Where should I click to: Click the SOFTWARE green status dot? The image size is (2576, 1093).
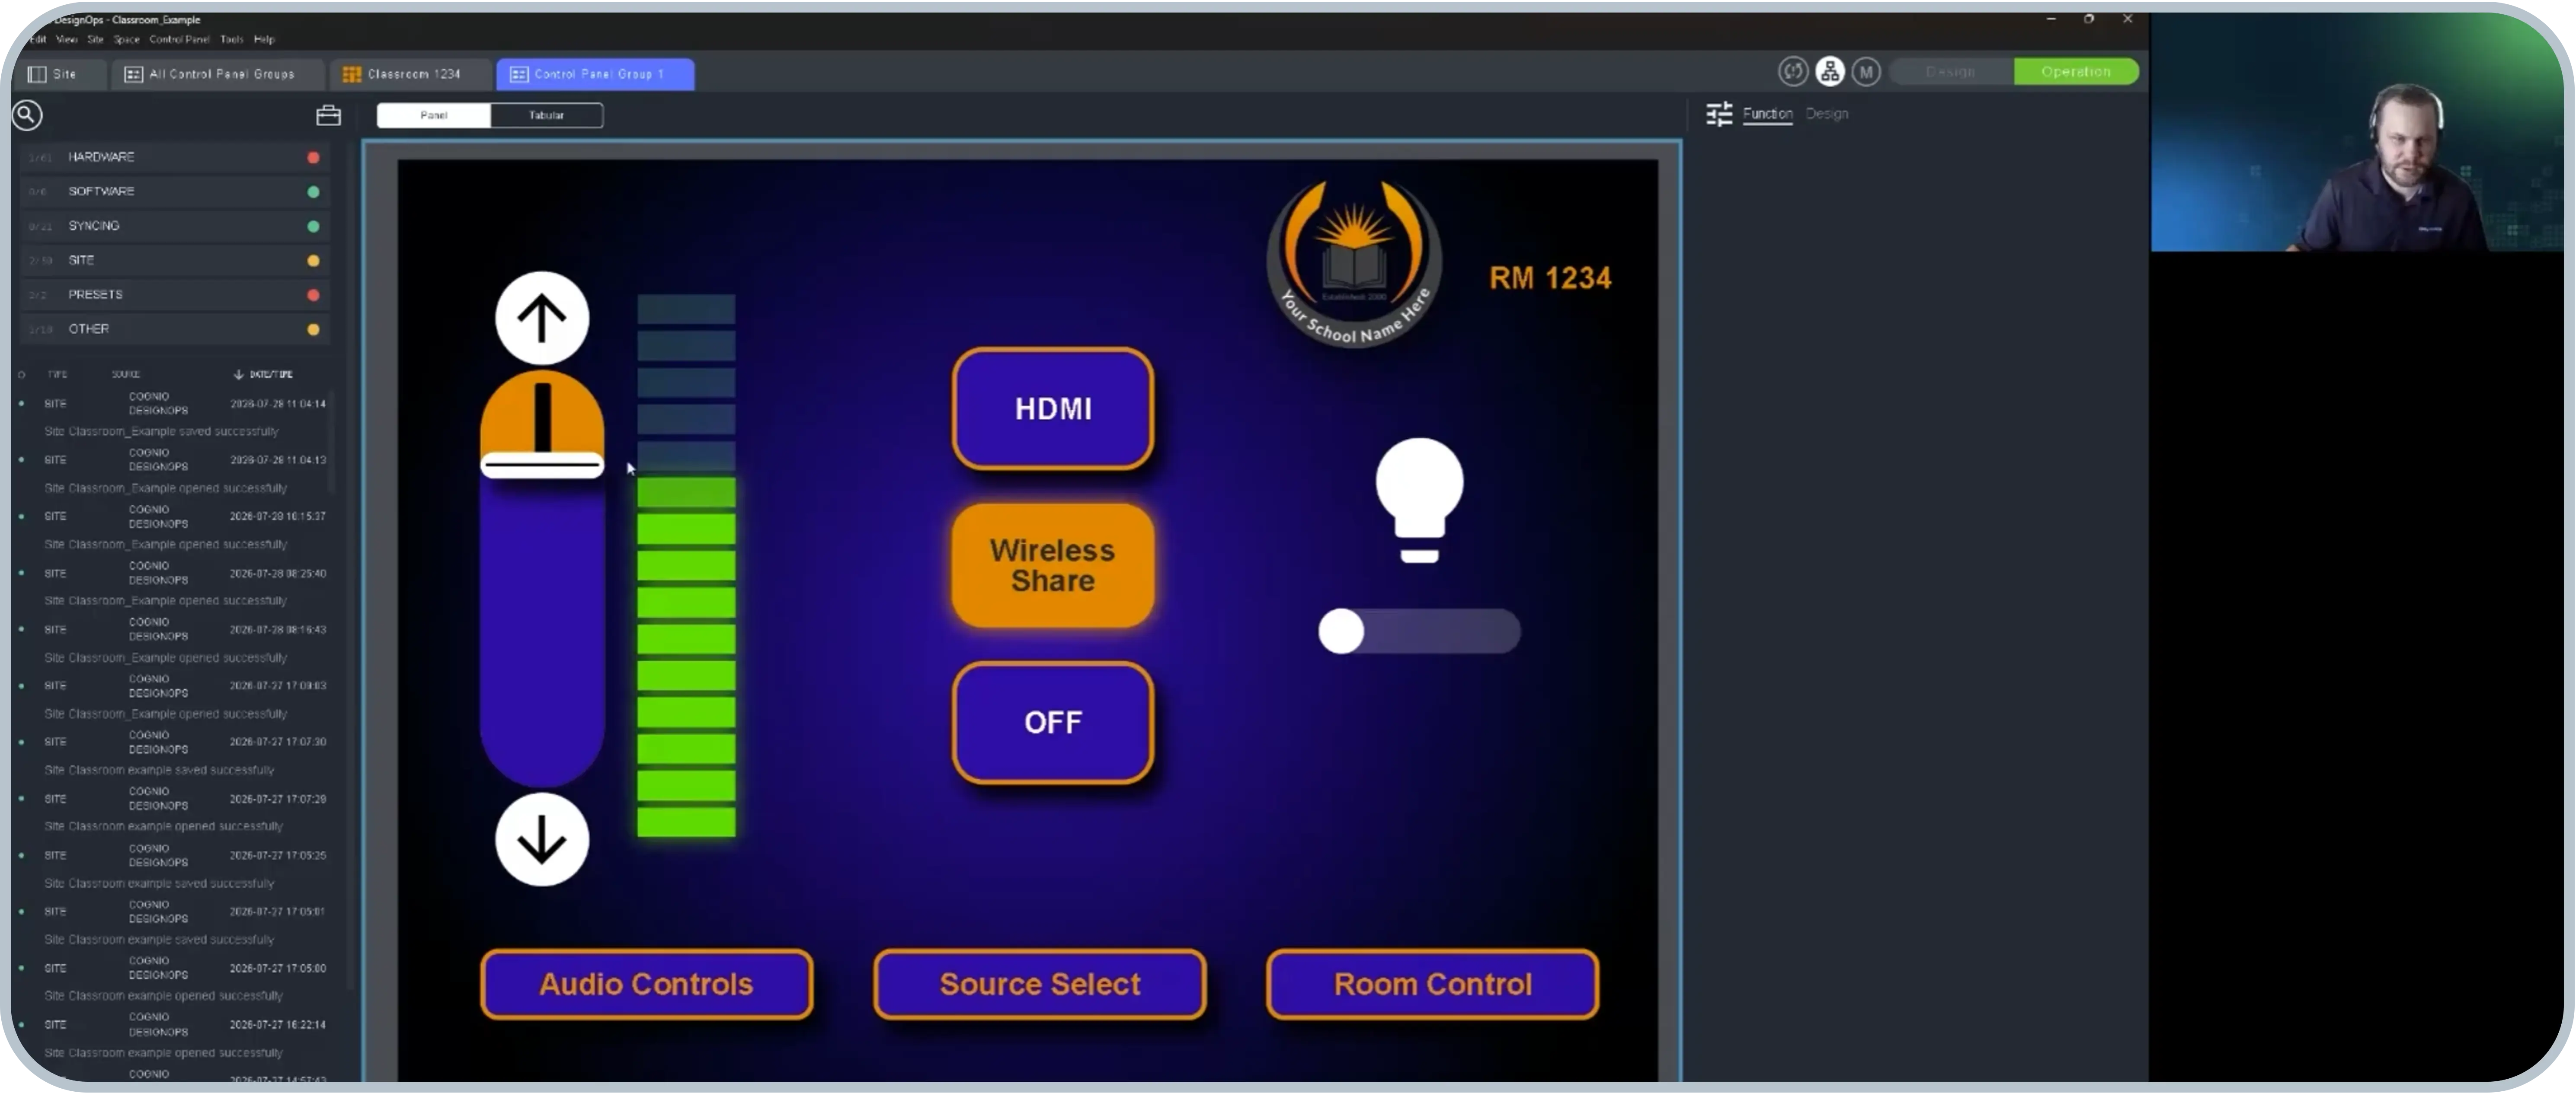pos(313,192)
